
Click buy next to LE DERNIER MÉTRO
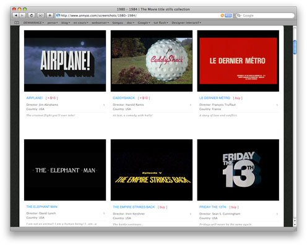tap(238, 98)
